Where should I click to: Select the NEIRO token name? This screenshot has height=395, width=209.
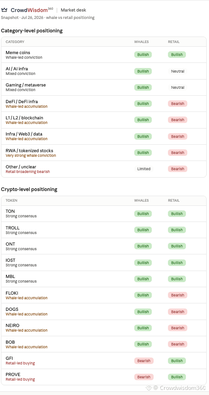[x=12, y=326]
